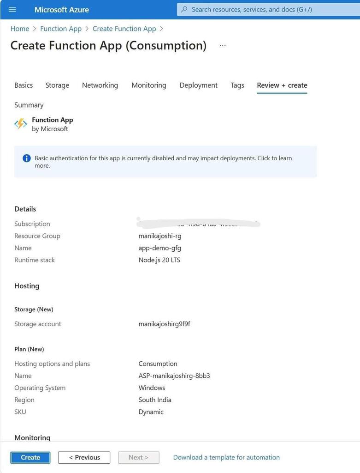Select the resource group value manikajoshi-rg

160,236
